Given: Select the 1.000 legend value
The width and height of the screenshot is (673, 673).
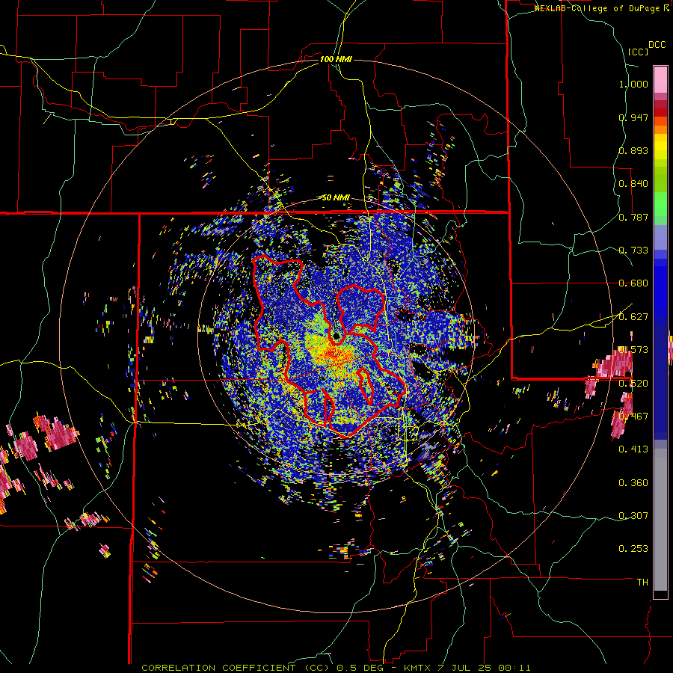Looking at the screenshot, I should coord(633,84).
